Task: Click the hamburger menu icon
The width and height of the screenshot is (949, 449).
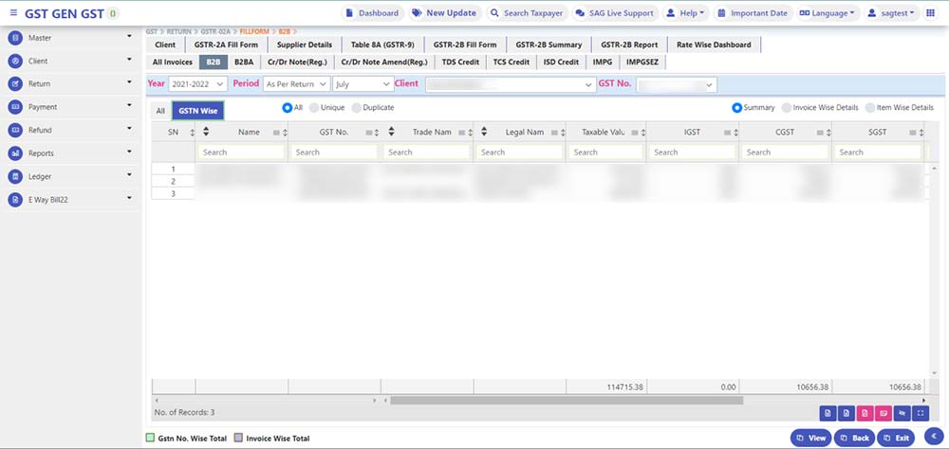Action: pyautogui.click(x=13, y=13)
